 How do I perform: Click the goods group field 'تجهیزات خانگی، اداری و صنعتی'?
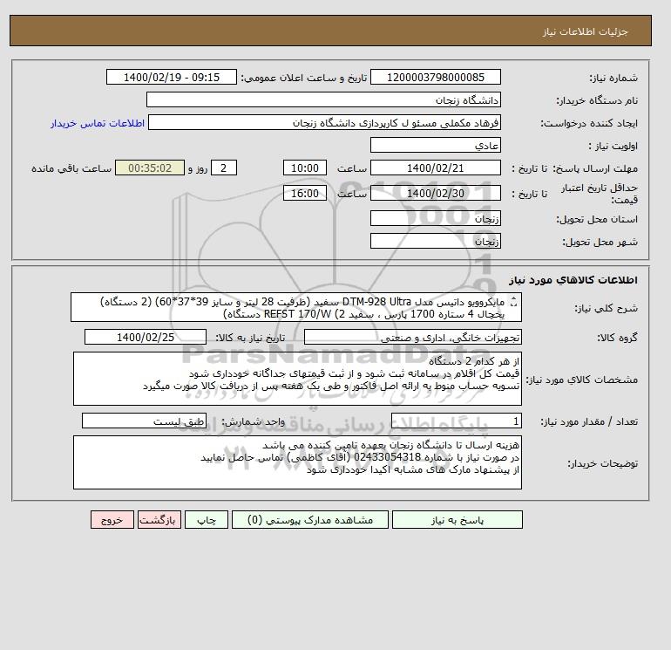[412, 337]
